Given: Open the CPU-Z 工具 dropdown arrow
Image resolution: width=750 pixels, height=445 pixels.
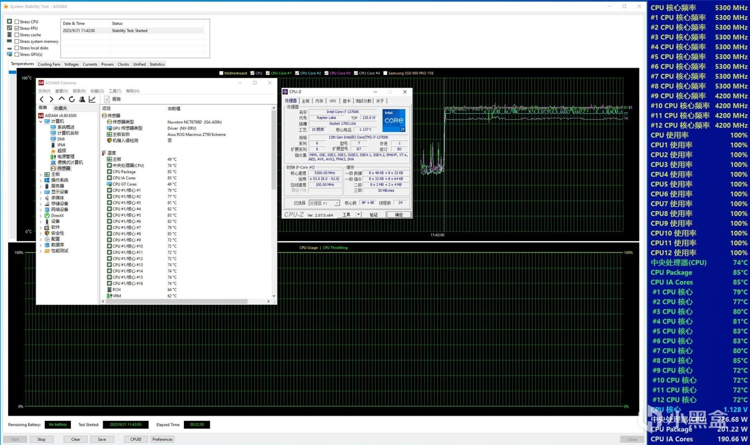Looking at the screenshot, I should pyautogui.click(x=359, y=214).
